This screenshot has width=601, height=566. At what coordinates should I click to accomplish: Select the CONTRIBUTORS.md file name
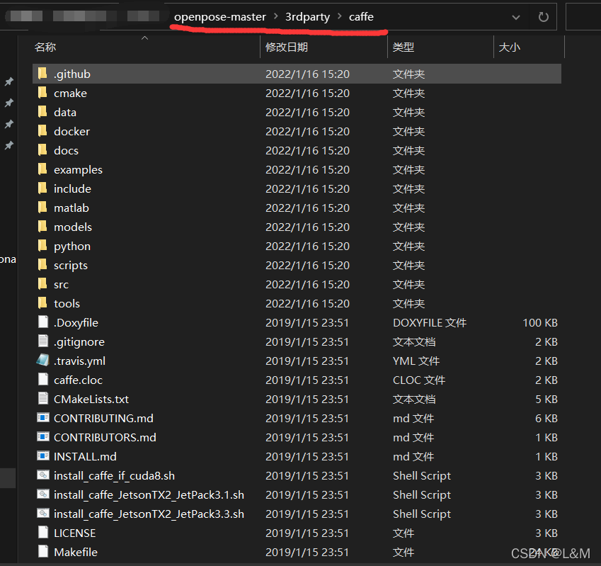point(105,438)
